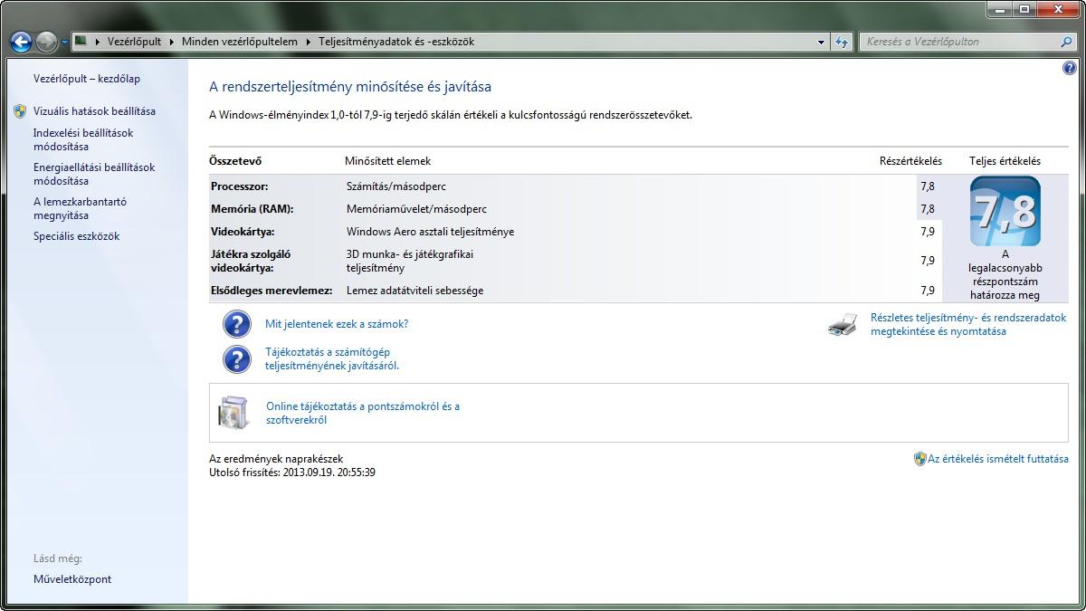Expand the arrow after Minden vezérlőpultelem breadcrumb
This screenshot has width=1086, height=611.
pyautogui.click(x=308, y=42)
